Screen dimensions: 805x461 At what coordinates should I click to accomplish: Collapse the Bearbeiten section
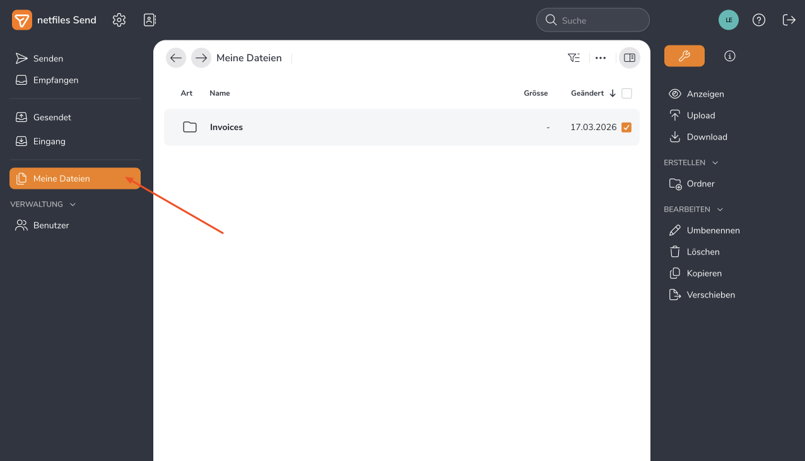[720, 210]
